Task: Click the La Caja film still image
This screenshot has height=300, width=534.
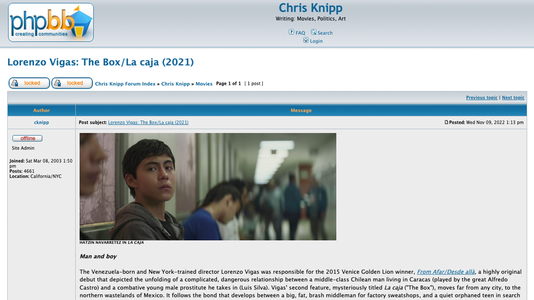Action: [x=208, y=187]
